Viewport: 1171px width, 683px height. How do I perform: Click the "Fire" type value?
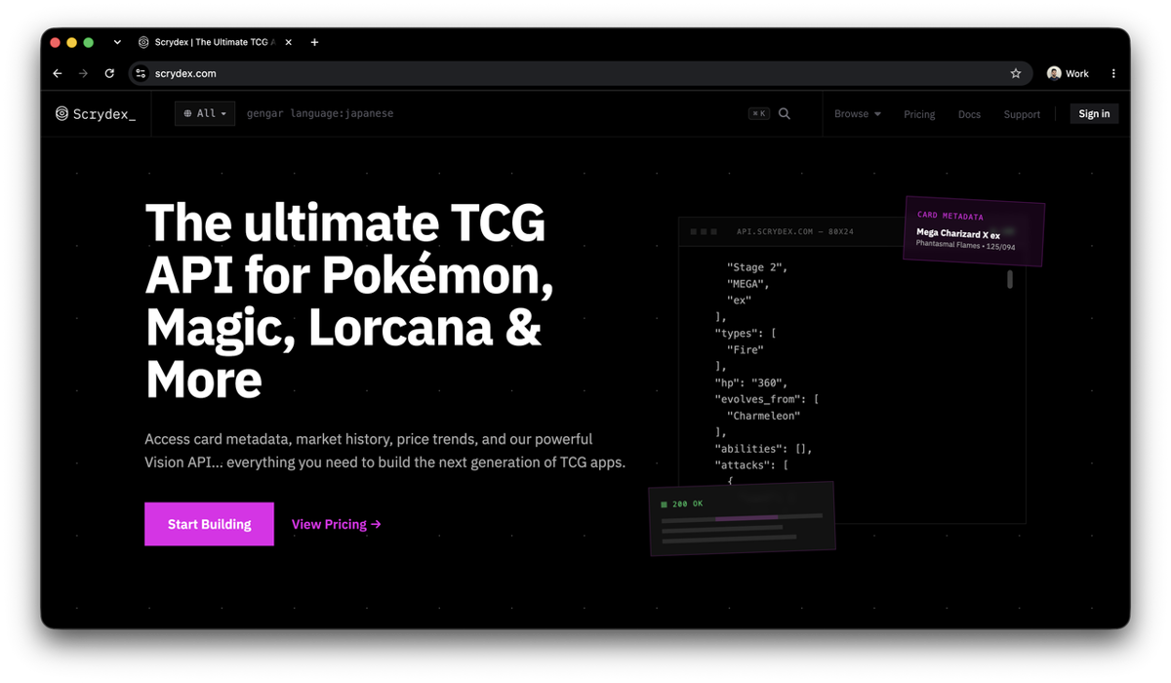click(746, 349)
